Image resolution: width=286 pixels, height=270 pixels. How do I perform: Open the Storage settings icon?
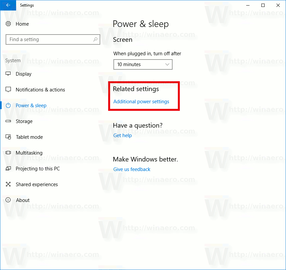tap(8, 121)
